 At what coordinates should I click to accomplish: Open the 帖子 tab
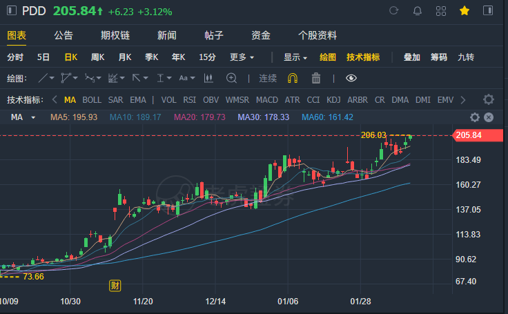[x=214, y=35]
